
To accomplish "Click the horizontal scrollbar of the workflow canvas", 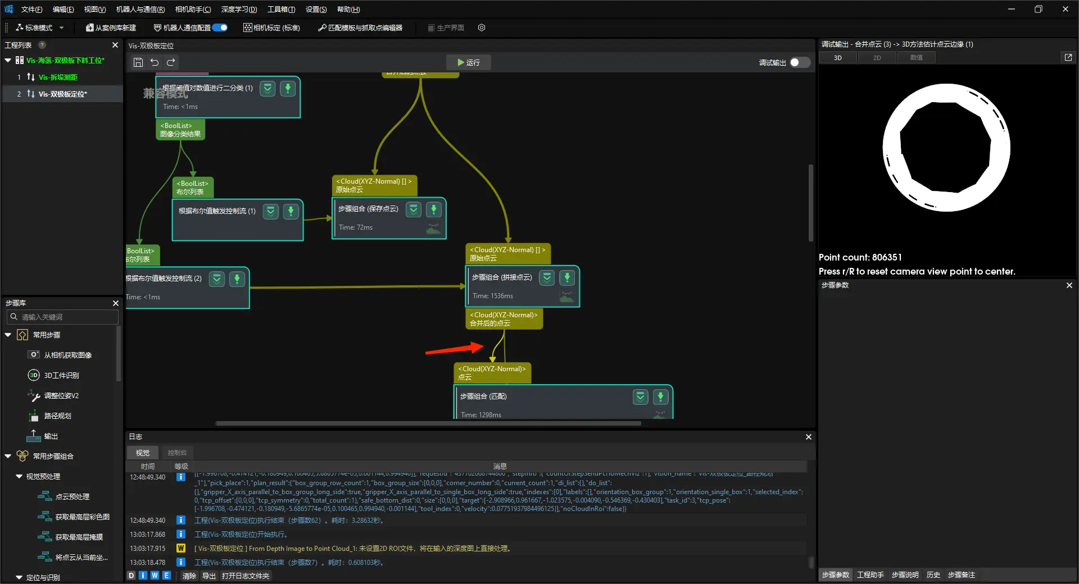I will (427, 423).
